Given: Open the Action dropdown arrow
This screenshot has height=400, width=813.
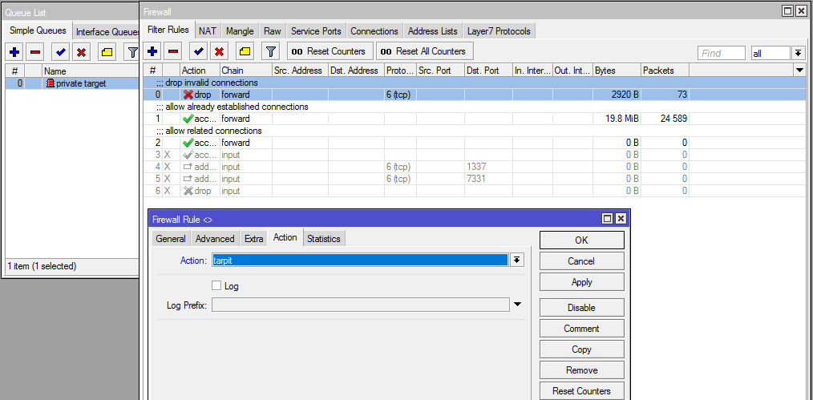Looking at the screenshot, I should pos(516,260).
